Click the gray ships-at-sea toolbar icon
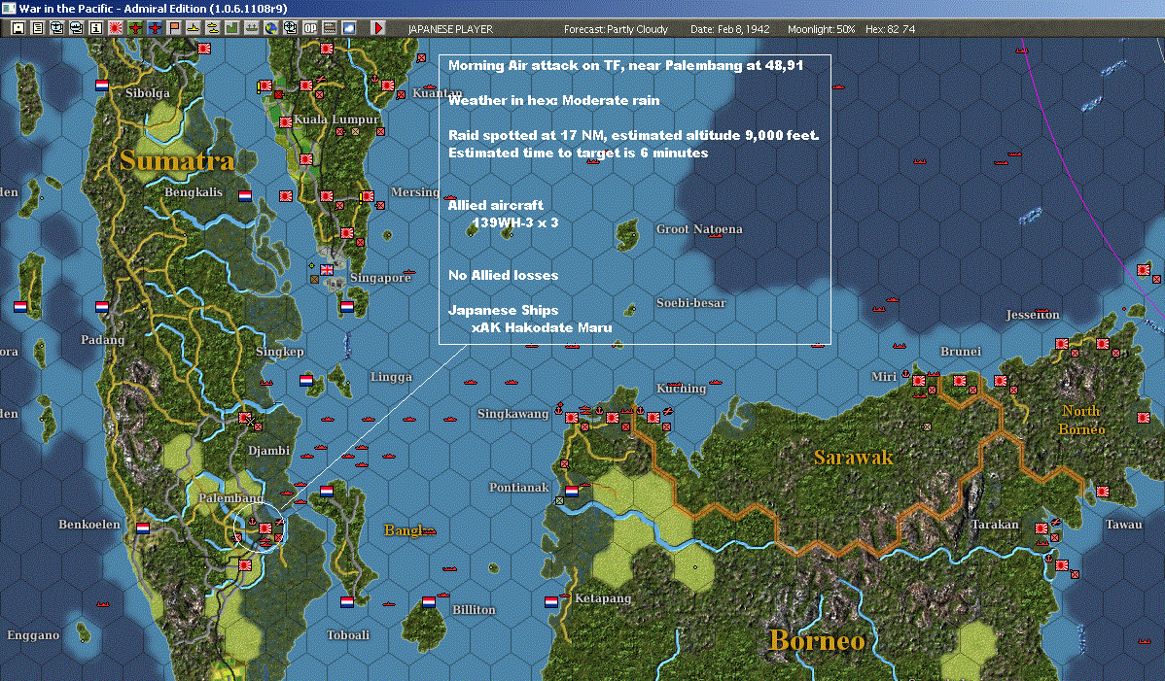The image size is (1165, 681). (251, 28)
